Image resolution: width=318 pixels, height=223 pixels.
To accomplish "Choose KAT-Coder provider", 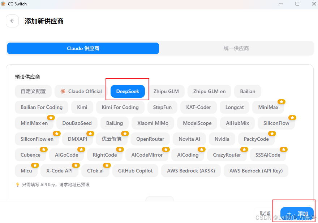I will pos(198,107).
